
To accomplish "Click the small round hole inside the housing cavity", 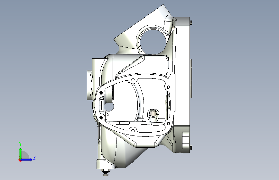I will [x=109, y=107].
